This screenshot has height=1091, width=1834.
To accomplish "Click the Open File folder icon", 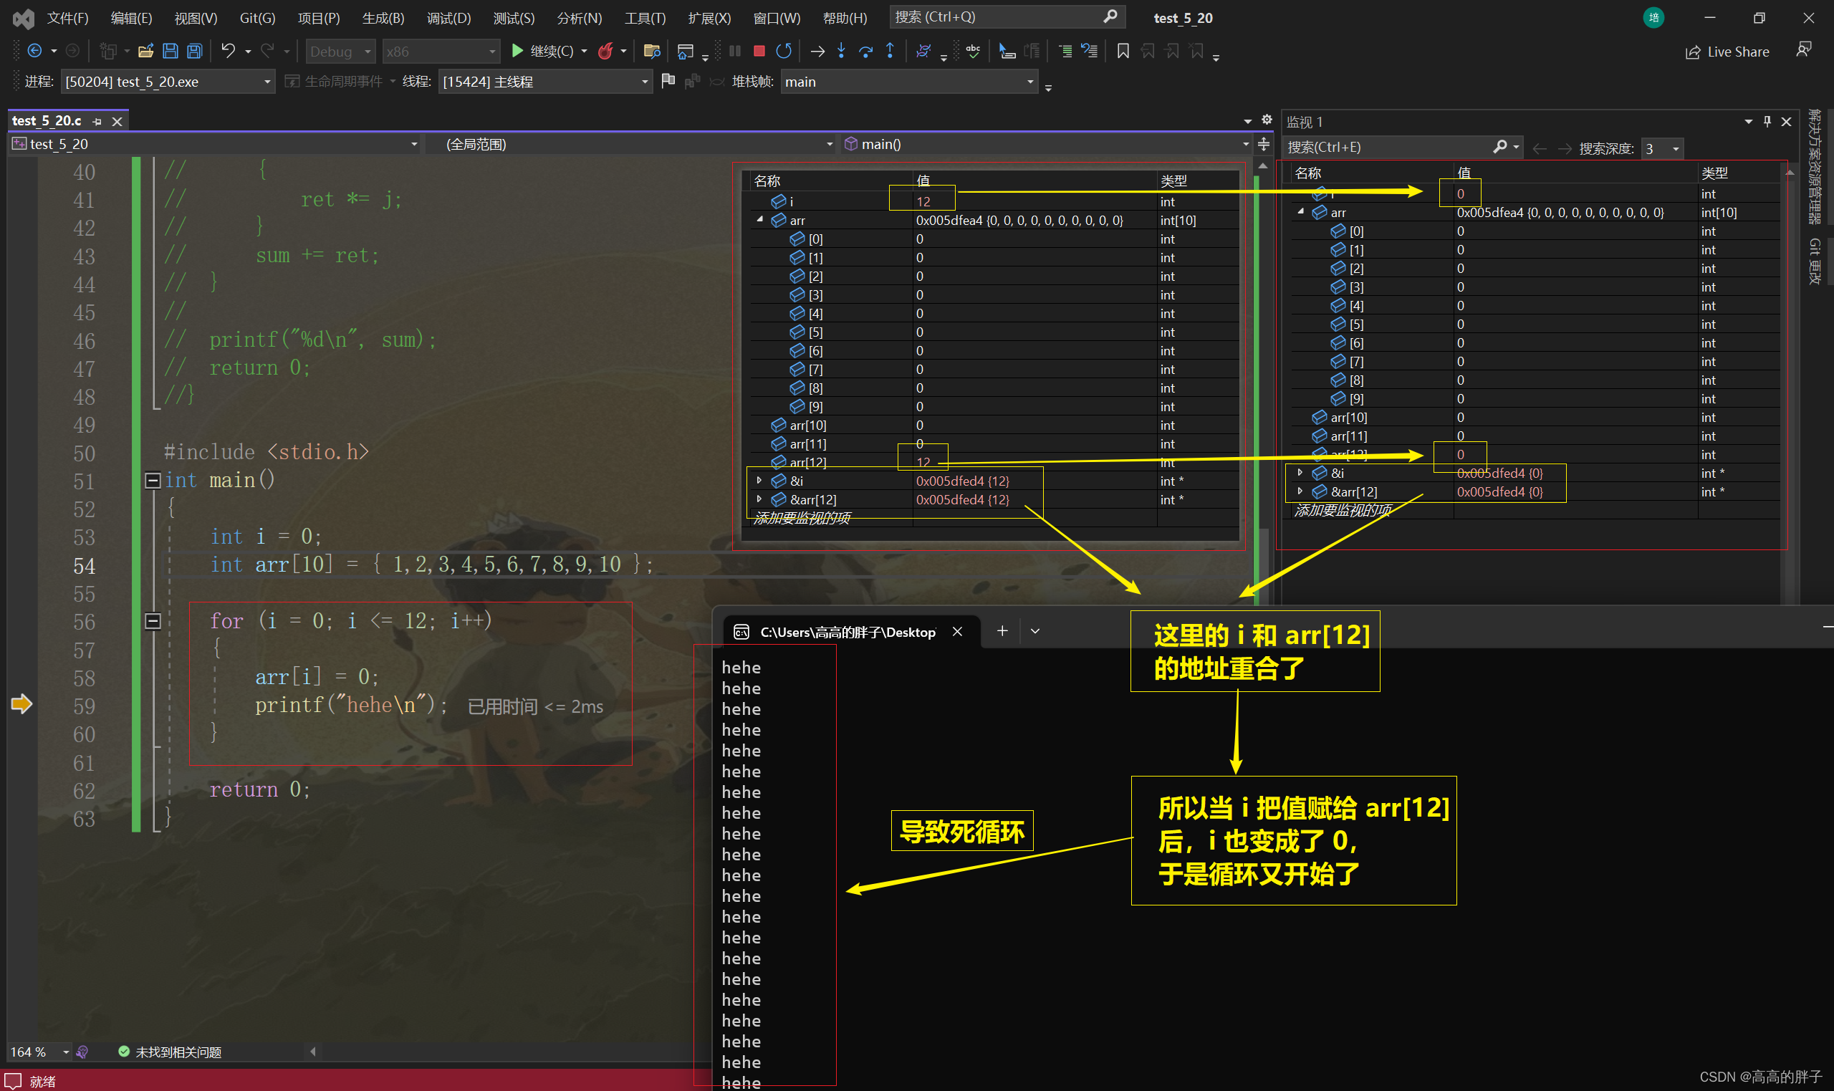I will (x=145, y=51).
